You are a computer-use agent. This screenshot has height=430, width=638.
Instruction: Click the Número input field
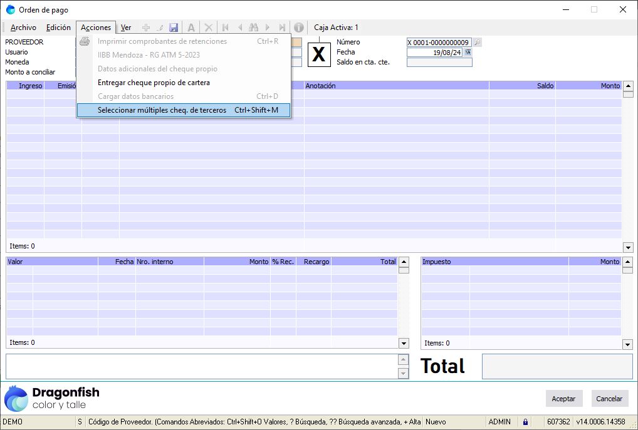439,43
